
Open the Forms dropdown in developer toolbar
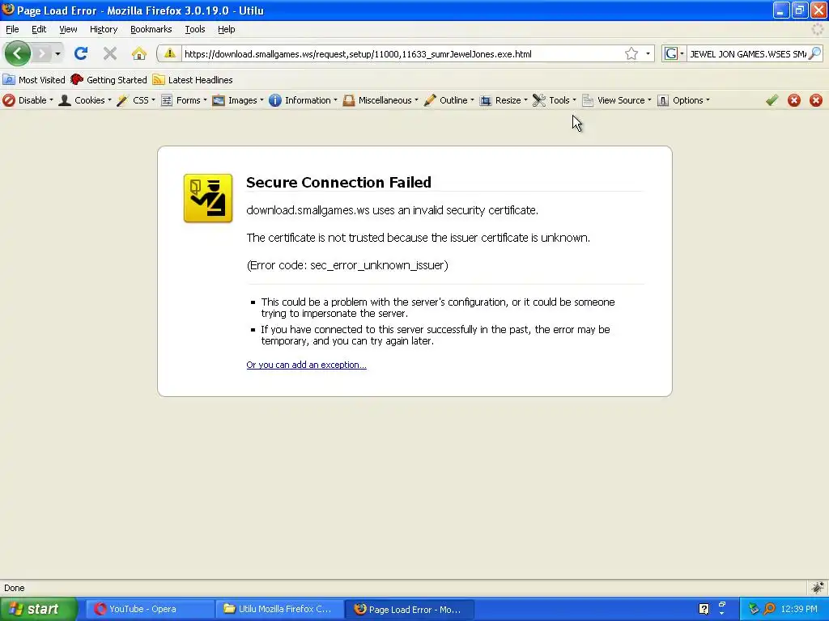tap(184, 100)
